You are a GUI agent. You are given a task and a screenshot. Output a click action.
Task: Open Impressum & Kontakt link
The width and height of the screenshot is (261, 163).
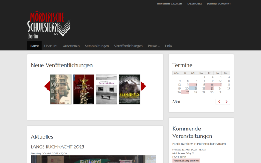point(170,3)
